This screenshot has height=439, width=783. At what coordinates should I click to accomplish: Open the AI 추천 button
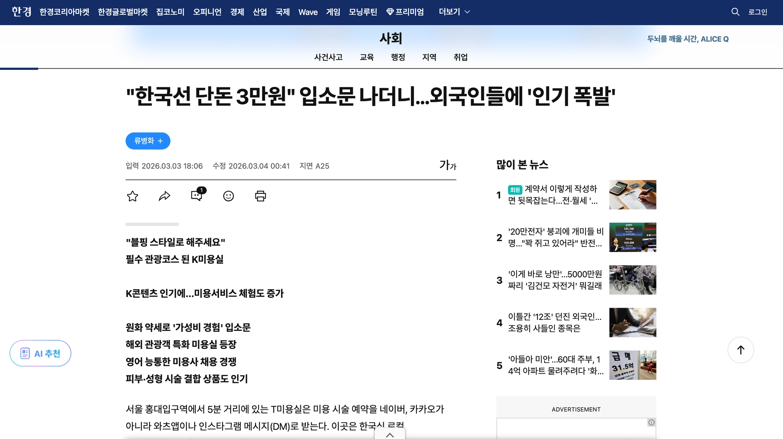41,353
